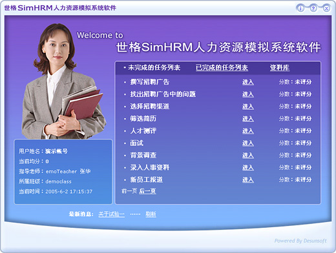The width and height of the screenshot is (336, 253).
Task: Click 进入 for 面试
Action: (248, 143)
